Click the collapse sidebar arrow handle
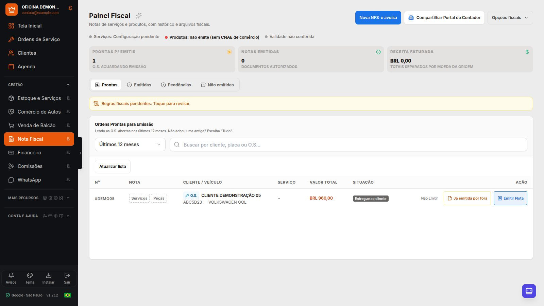 80,153
